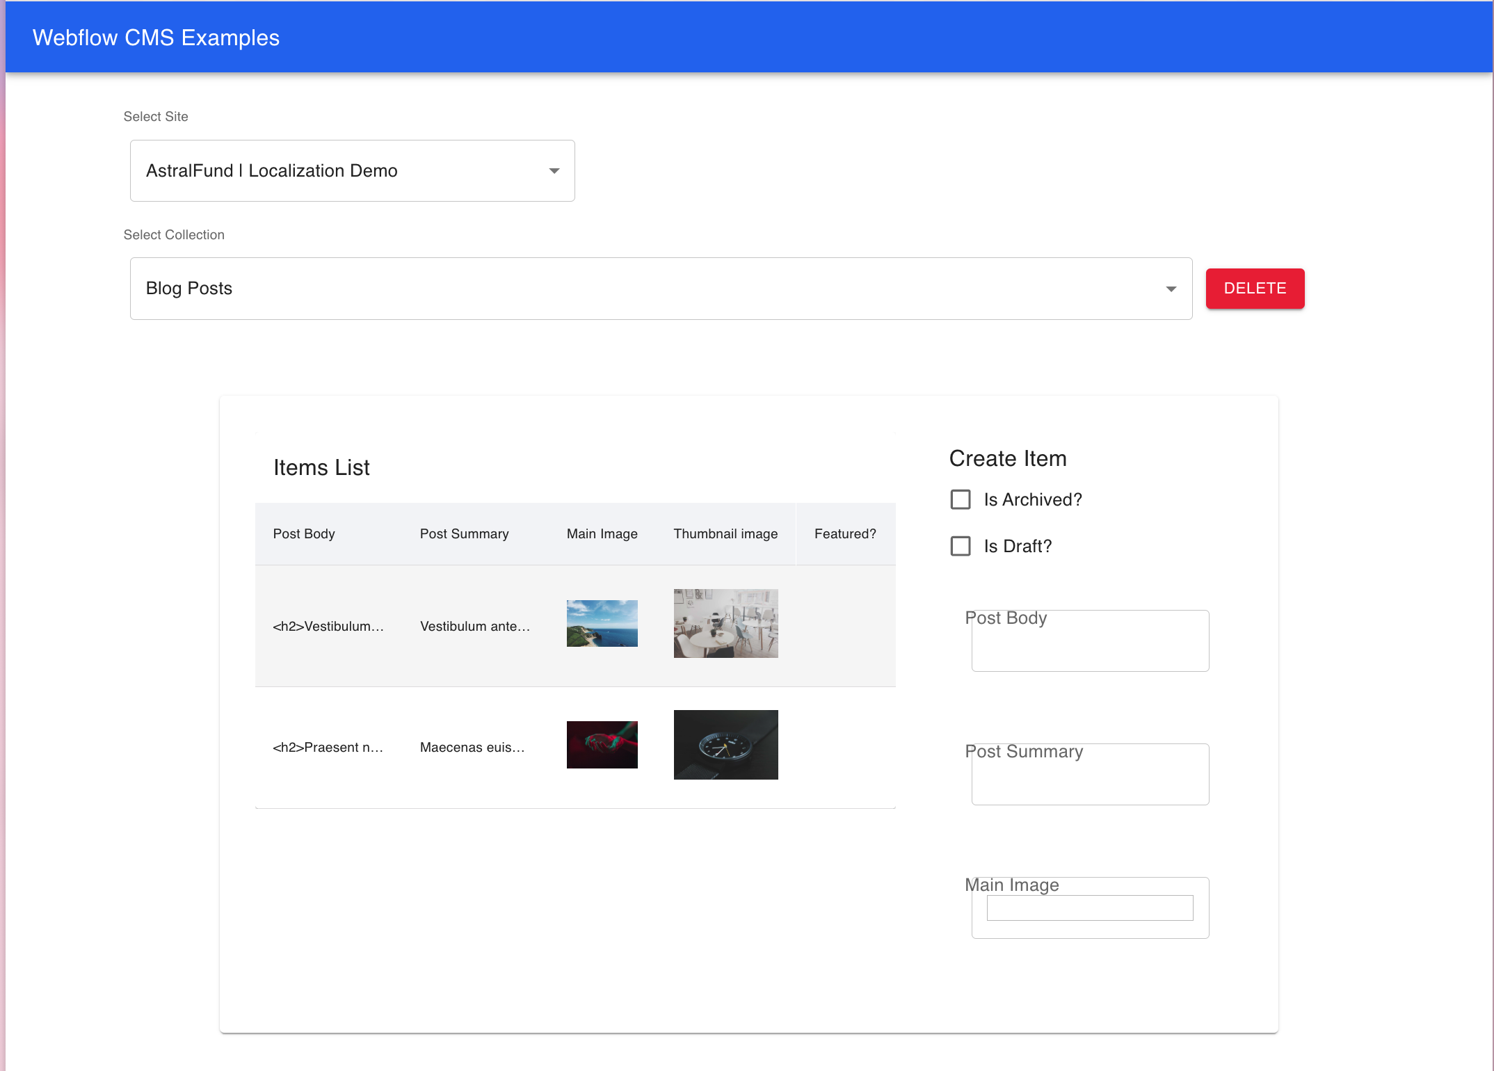
Task: Select the Vestibulum ante post summary cell
Action: (x=475, y=626)
